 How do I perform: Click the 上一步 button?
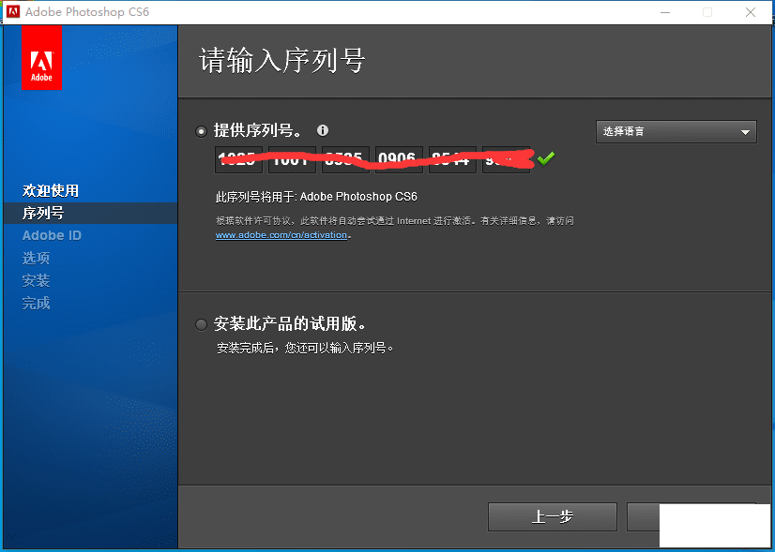pos(552,517)
